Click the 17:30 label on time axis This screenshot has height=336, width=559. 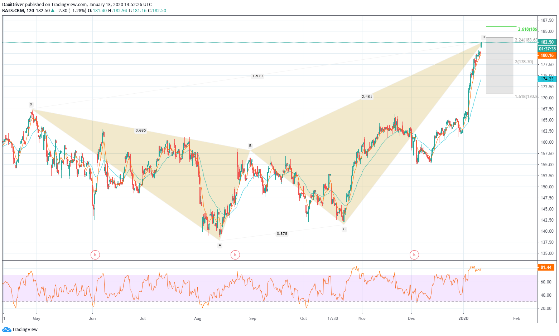[x=333, y=318]
